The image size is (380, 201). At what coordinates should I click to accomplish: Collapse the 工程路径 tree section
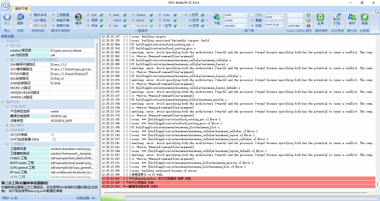(x=7, y=144)
